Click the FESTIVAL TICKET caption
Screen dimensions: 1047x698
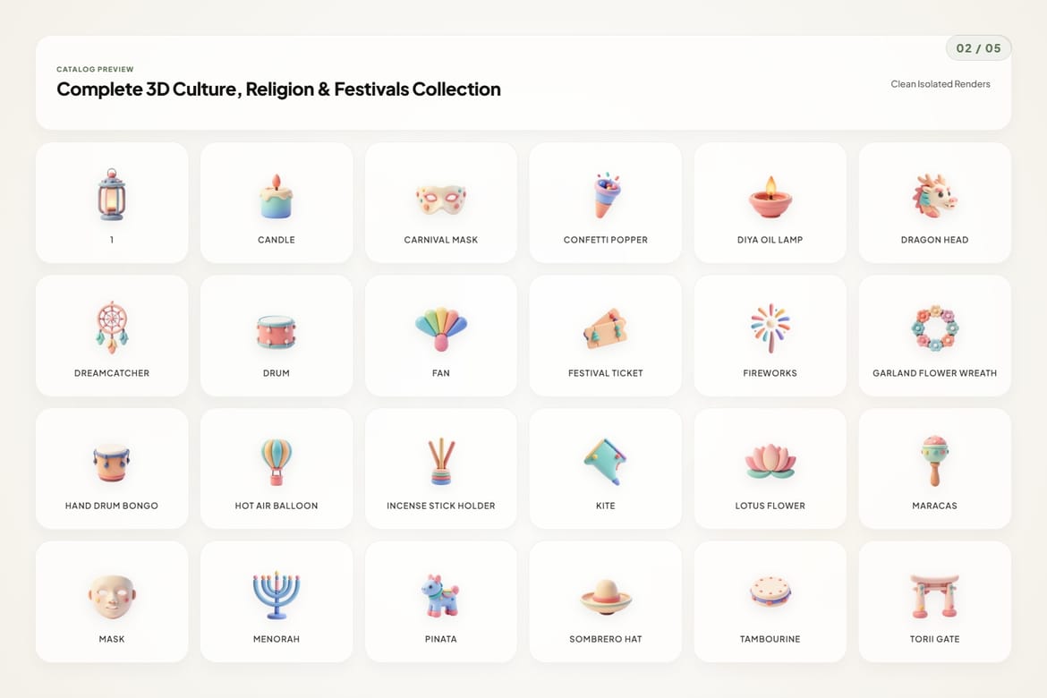606,373
